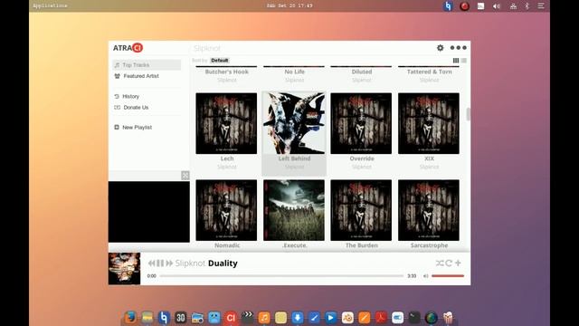Screen dimensions: 579x326
Task: Open the Default sort dropdown
Action: (219, 61)
